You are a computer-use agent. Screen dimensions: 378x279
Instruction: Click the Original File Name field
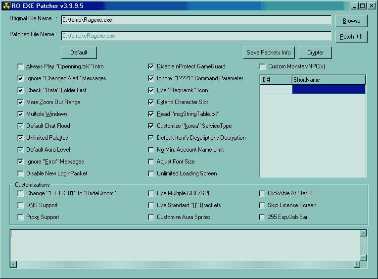[x=196, y=20]
